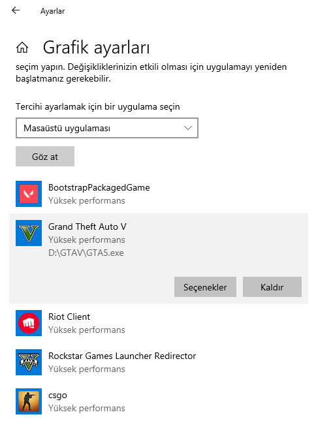The width and height of the screenshot is (333, 436).
Task: Select the Grand Theft Auto V title text
Action: pos(87,226)
